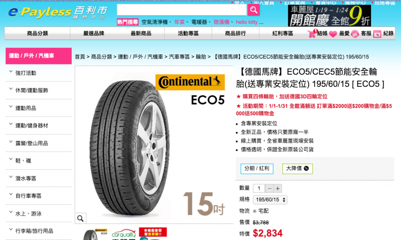Open the customer service face icon
The width and height of the screenshot is (401, 240).
(355, 34)
